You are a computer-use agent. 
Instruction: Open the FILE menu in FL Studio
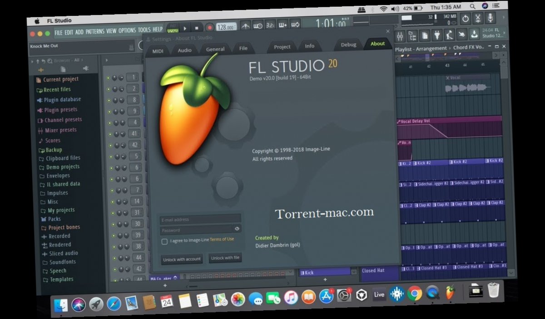[59, 32]
